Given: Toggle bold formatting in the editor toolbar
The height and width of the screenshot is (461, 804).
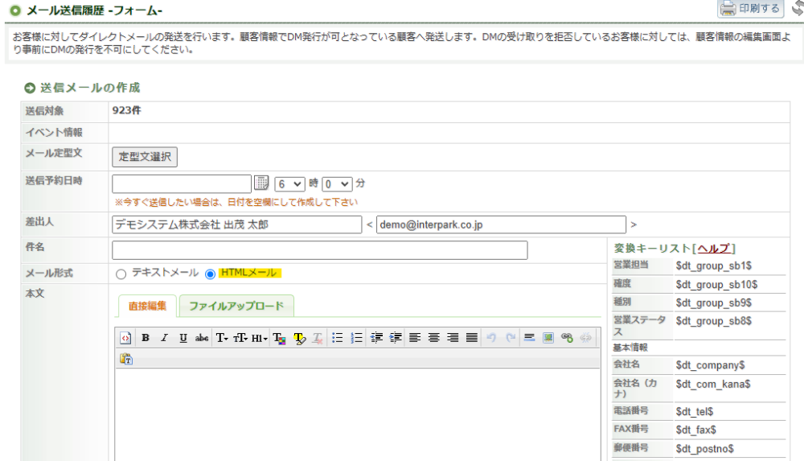Looking at the screenshot, I should 146,339.
